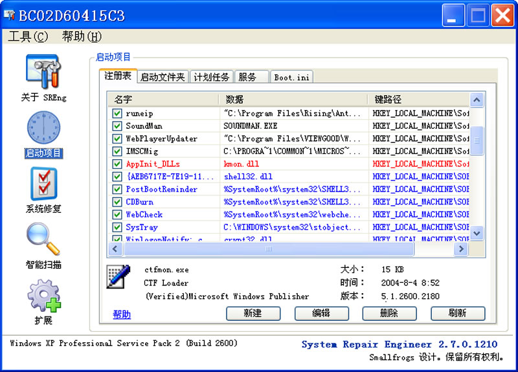Viewport: 518px width, 372px height.
Task: Click the 删除 button
Action: 390,313
